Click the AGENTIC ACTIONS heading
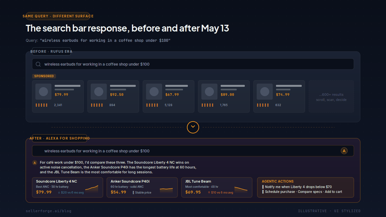 278,181
